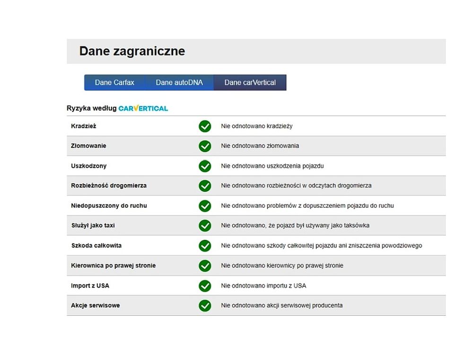Screen dimensions: 473x355
Task: Select the Dane carVertical tab
Action: [x=250, y=82]
